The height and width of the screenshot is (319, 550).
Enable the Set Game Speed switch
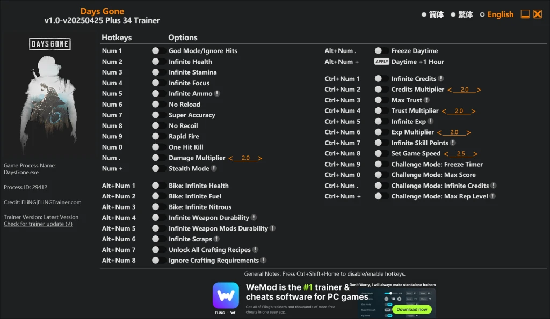(x=381, y=153)
